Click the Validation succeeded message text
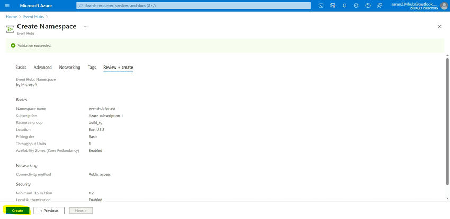Screen dimensions: 450x219 click(34, 46)
